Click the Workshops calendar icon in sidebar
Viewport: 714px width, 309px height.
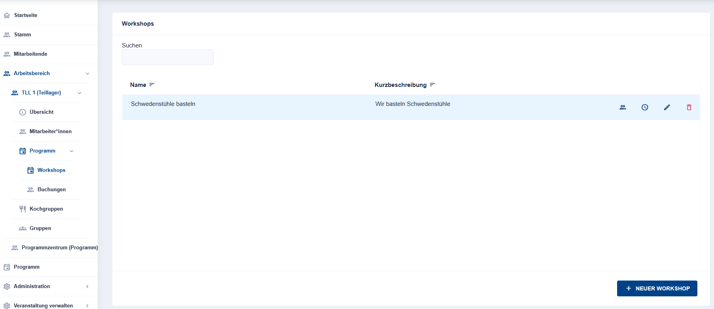coord(30,170)
